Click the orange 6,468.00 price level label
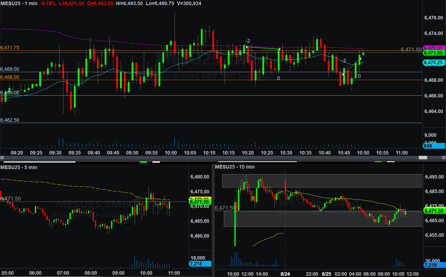This screenshot has width=446, height=277. point(10,77)
